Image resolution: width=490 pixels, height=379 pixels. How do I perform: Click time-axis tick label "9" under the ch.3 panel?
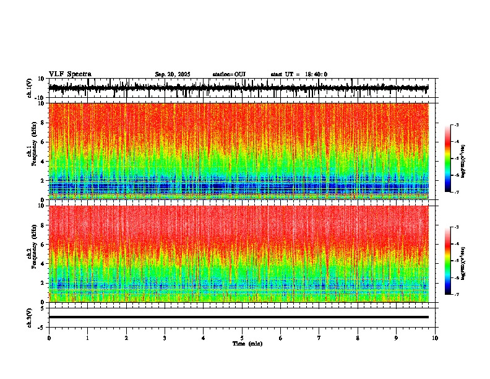pos(396,338)
